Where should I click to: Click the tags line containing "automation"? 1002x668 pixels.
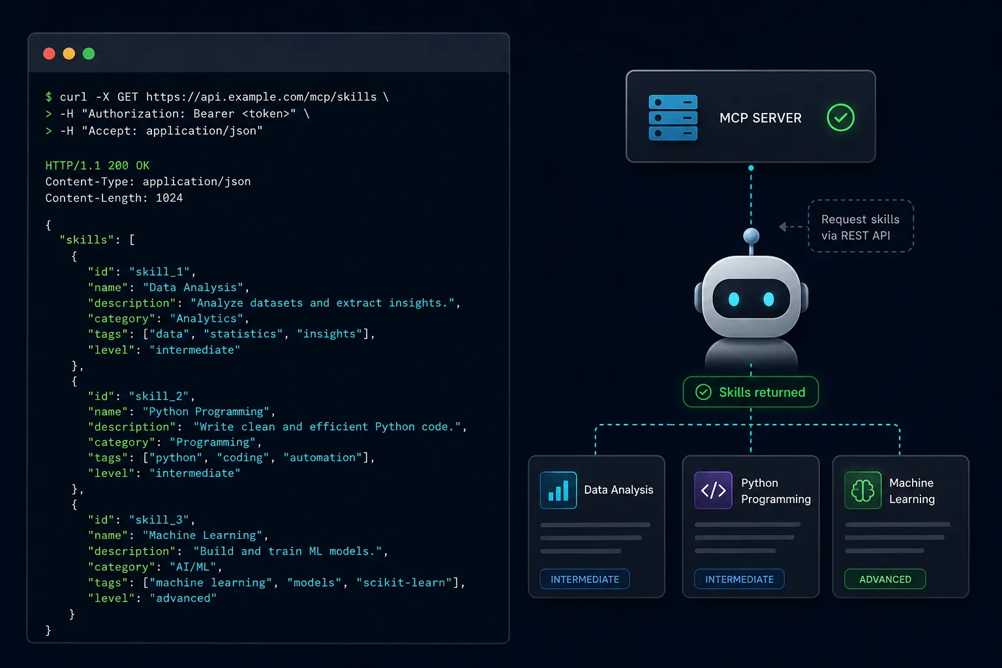pyautogui.click(x=232, y=458)
